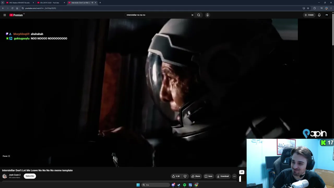
Task: Select the All filter chip
Action: (x=242, y=172)
